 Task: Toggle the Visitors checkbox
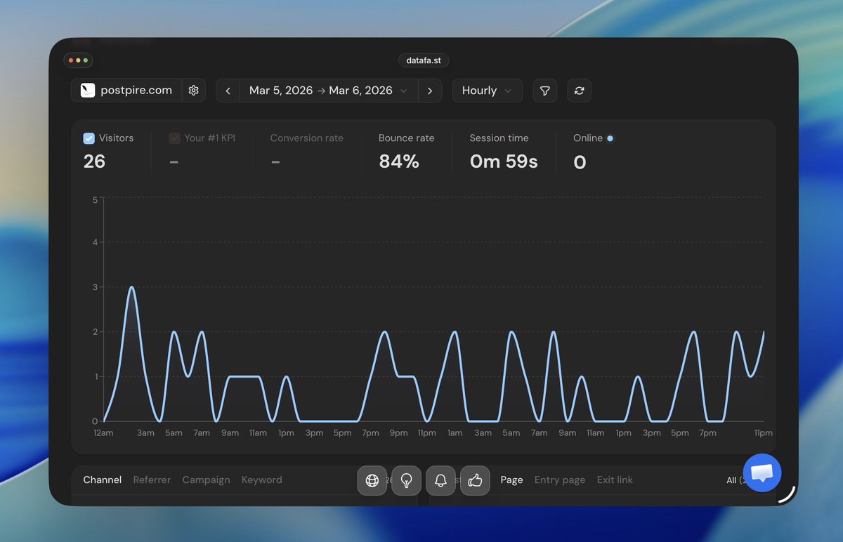pyautogui.click(x=89, y=138)
